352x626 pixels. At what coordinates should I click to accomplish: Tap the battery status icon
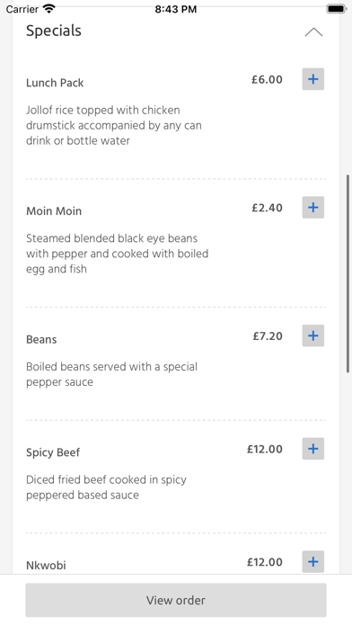tap(336, 9)
